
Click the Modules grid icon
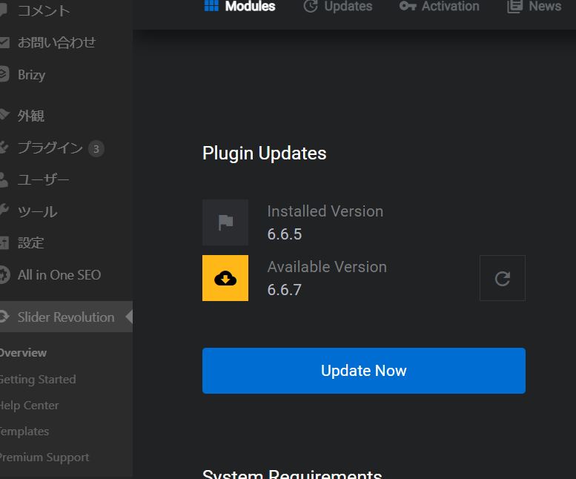211,6
